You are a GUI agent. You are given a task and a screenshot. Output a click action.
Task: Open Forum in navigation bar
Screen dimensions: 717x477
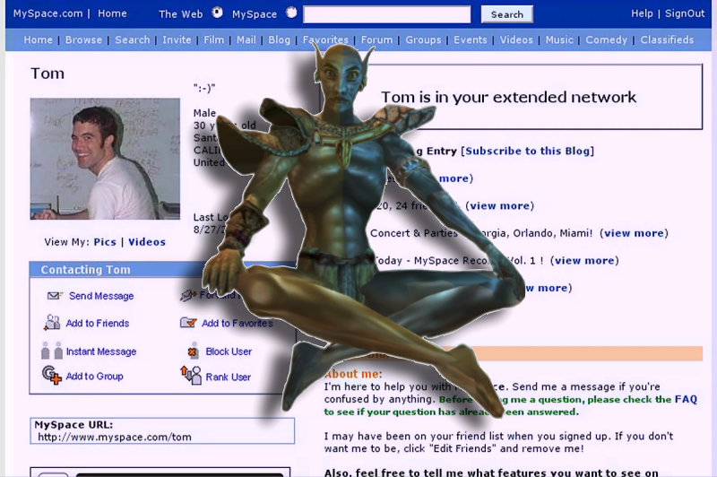[376, 39]
